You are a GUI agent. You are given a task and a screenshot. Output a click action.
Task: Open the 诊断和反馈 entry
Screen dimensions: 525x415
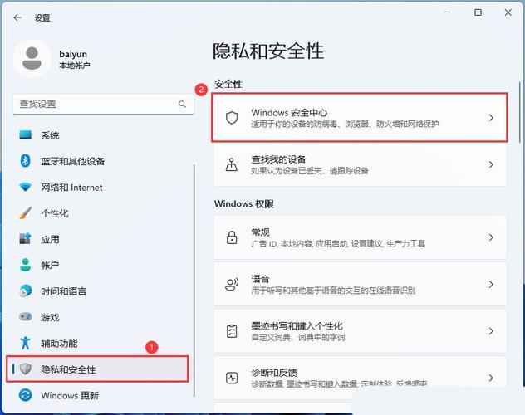click(x=360, y=378)
